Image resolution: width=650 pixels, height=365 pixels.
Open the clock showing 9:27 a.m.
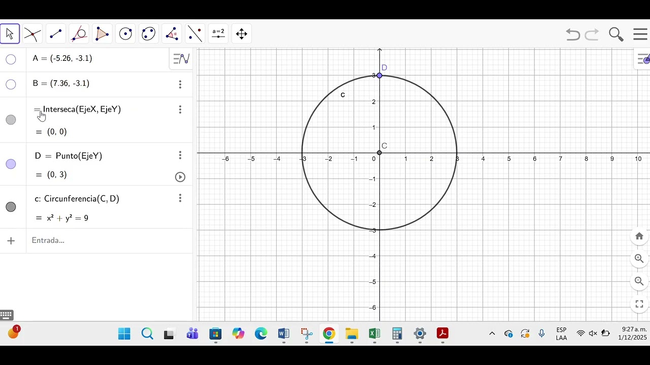click(x=632, y=334)
